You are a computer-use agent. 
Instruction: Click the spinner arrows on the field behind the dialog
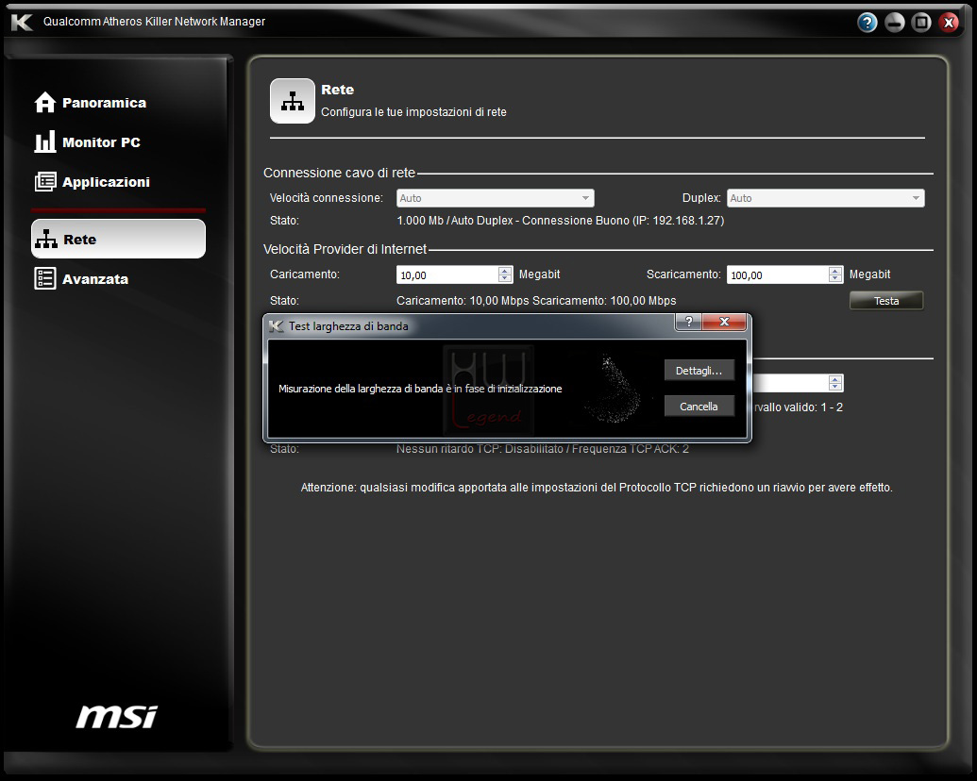[835, 382]
